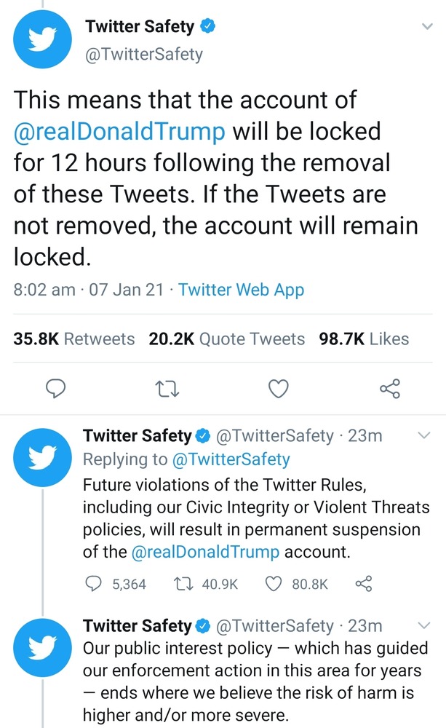
Task: Expand options for Future violations reply
Action: pyautogui.click(x=424, y=435)
